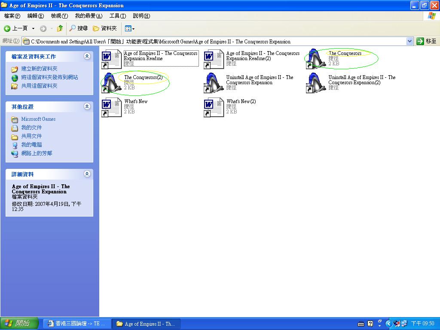Click the publish-to-web globe icon

tap(15, 78)
